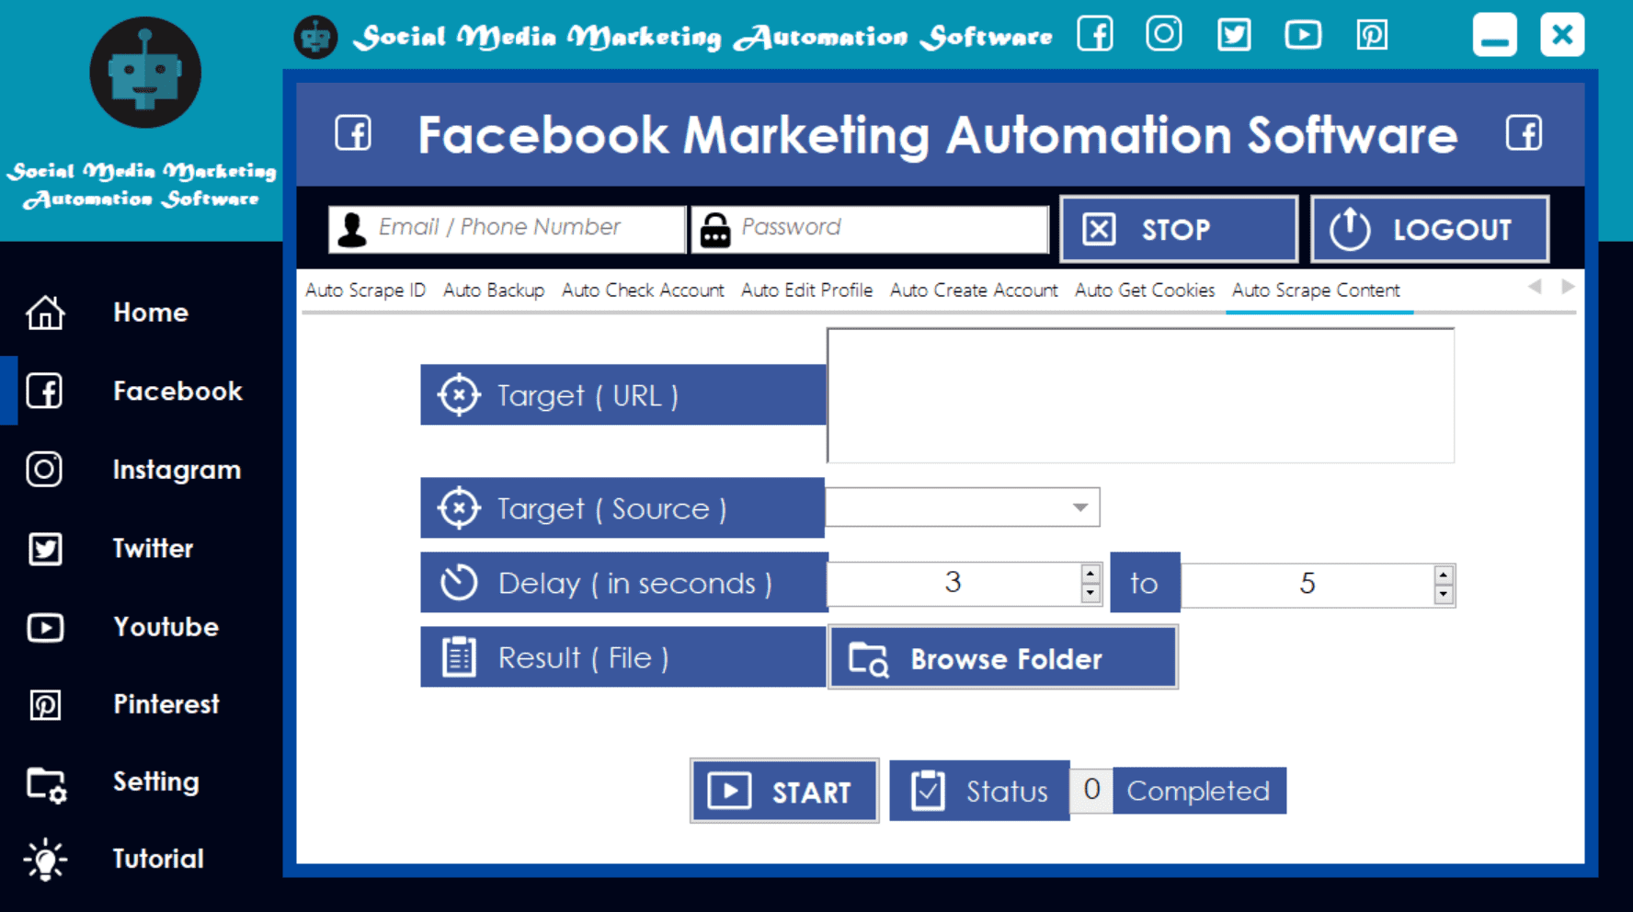Click the clock icon beside Delay label

click(459, 582)
